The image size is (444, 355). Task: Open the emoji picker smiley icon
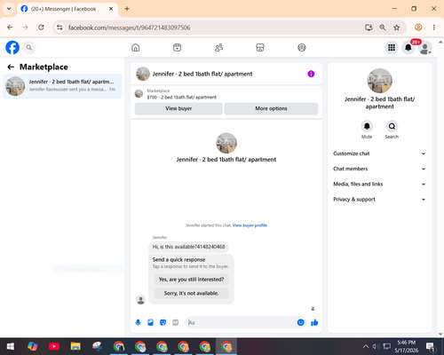pyautogui.click(x=300, y=322)
